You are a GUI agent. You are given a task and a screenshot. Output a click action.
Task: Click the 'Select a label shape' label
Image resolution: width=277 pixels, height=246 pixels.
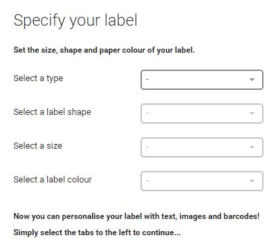[x=52, y=112]
